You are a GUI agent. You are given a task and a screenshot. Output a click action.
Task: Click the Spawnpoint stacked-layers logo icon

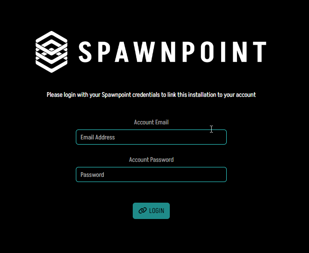click(x=52, y=52)
